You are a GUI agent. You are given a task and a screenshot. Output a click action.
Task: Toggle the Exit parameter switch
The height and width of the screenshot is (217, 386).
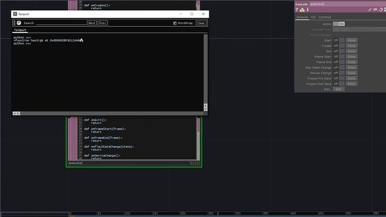tap(339, 51)
